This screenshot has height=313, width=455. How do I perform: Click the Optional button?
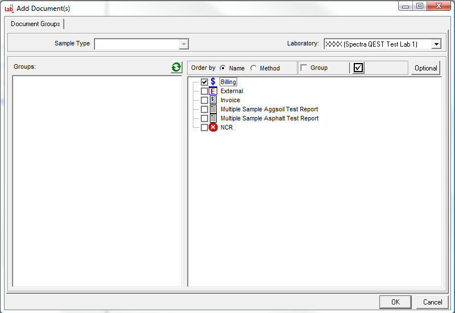tap(425, 68)
